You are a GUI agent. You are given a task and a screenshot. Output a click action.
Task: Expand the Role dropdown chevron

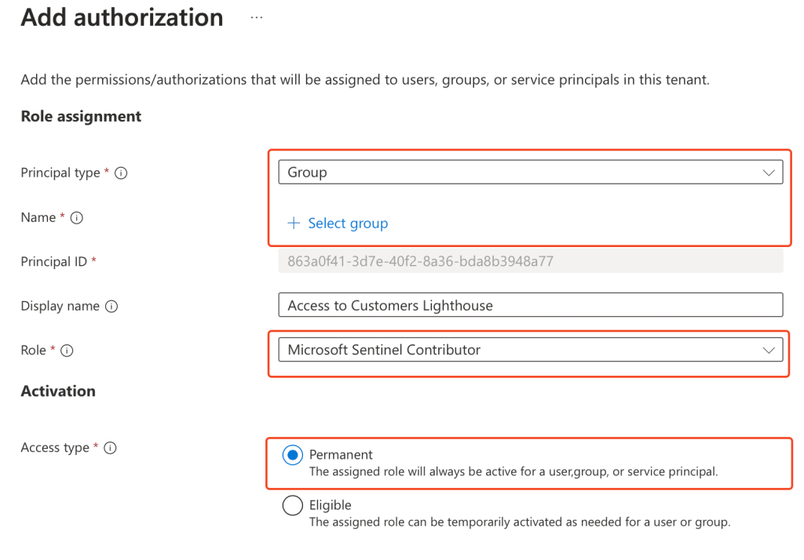click(769, 351)
